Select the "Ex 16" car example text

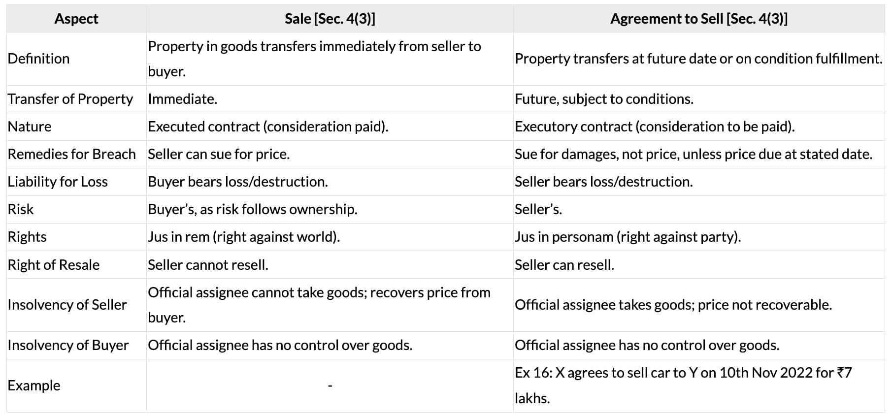tap(683, 373)
